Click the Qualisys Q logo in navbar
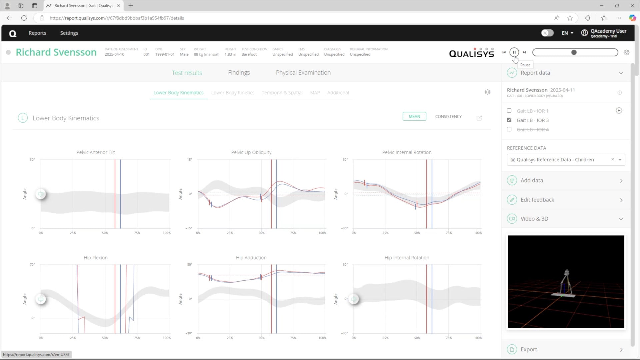Screen dimensions: 640x360 coord(13,33)
